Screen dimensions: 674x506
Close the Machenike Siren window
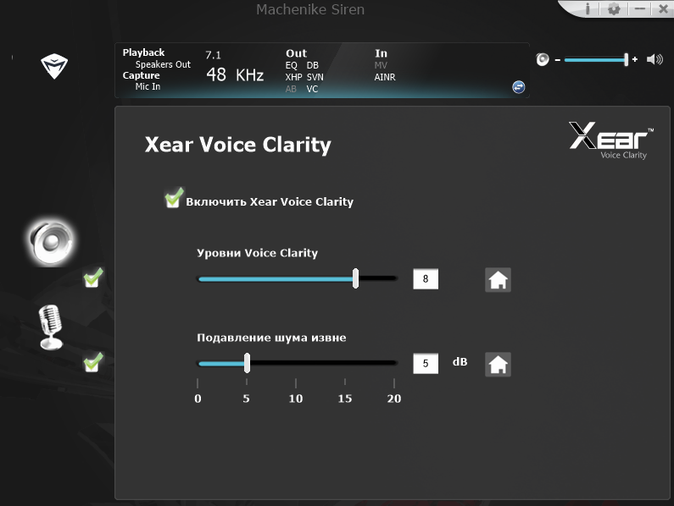[663, 8]
